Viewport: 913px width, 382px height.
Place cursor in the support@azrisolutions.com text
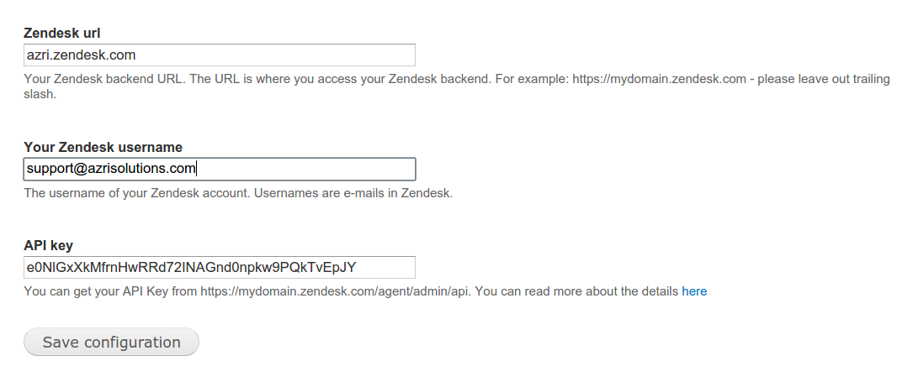[111, 169]
